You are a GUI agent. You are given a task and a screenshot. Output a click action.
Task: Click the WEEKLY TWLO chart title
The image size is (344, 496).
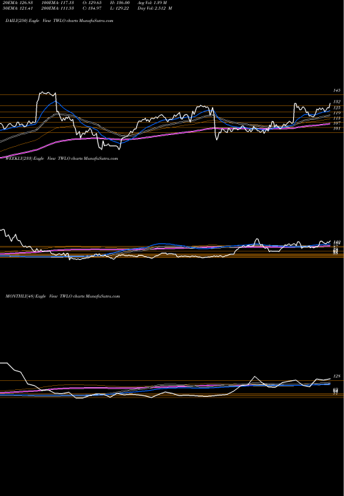pos(62,158)
